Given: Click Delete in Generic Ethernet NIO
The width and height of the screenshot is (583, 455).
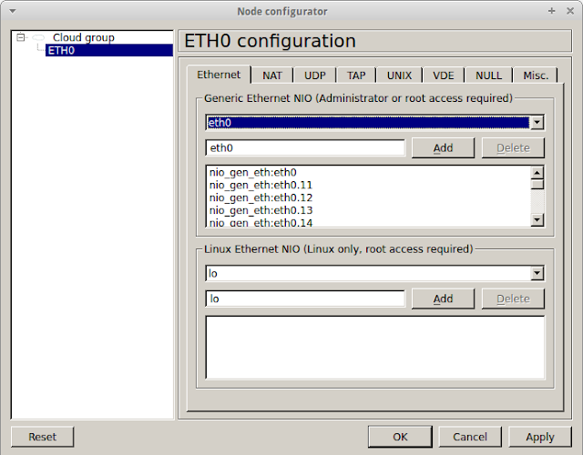Looking at the screenshot, I should pyautogui.click(x=513, y=147).
